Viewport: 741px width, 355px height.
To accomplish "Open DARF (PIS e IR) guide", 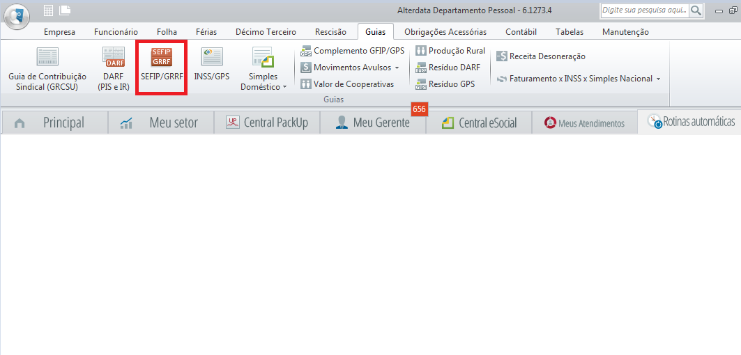I will (114, 68).
